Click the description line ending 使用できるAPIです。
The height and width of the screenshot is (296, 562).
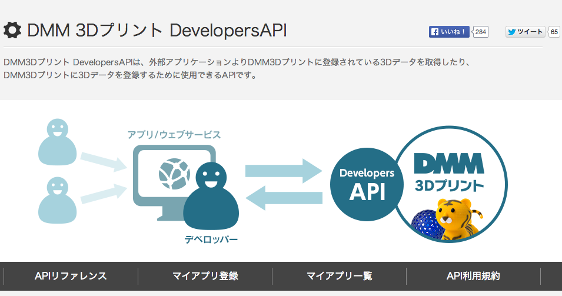click(x=131, y=75)
